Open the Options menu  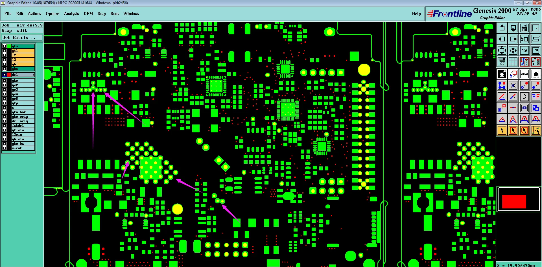point(53,14)
